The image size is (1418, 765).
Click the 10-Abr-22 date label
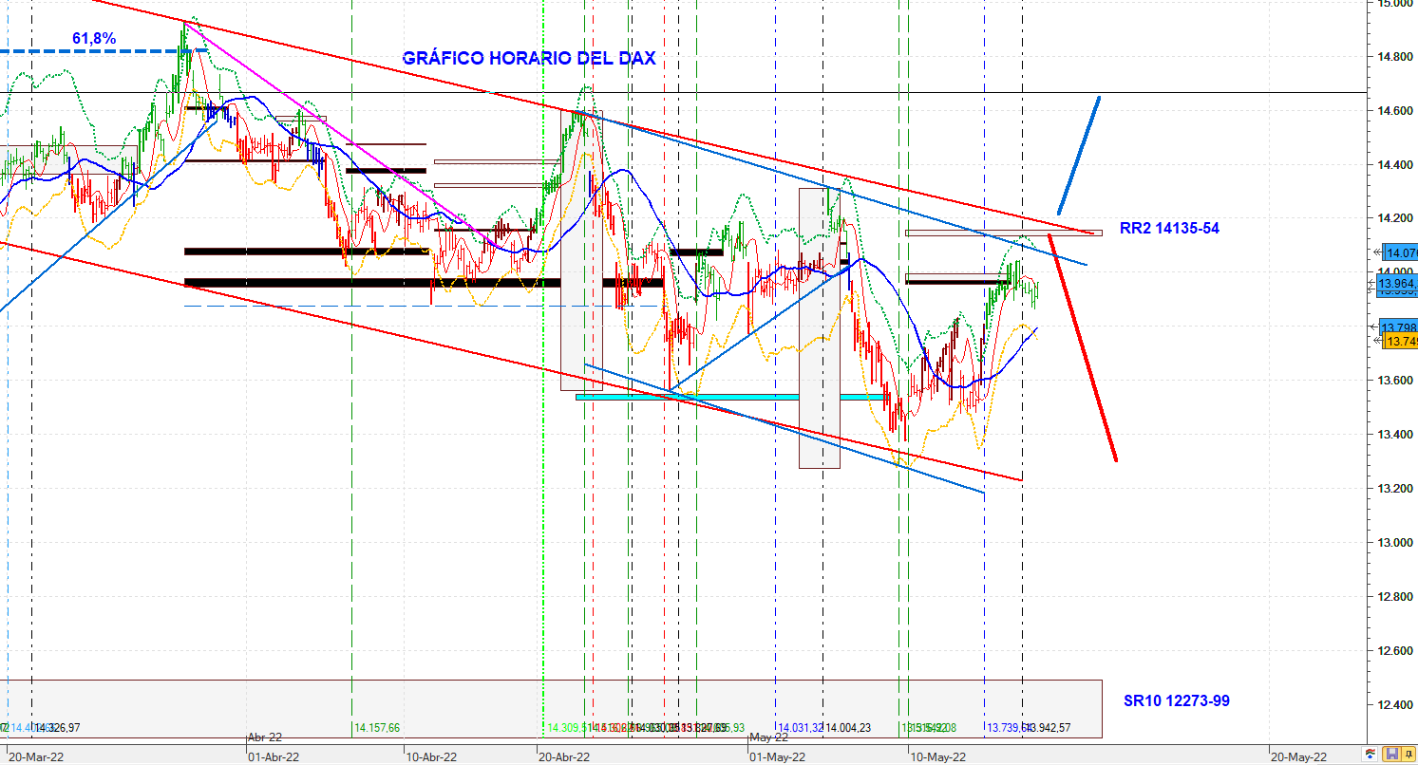(x=432, y=756)
